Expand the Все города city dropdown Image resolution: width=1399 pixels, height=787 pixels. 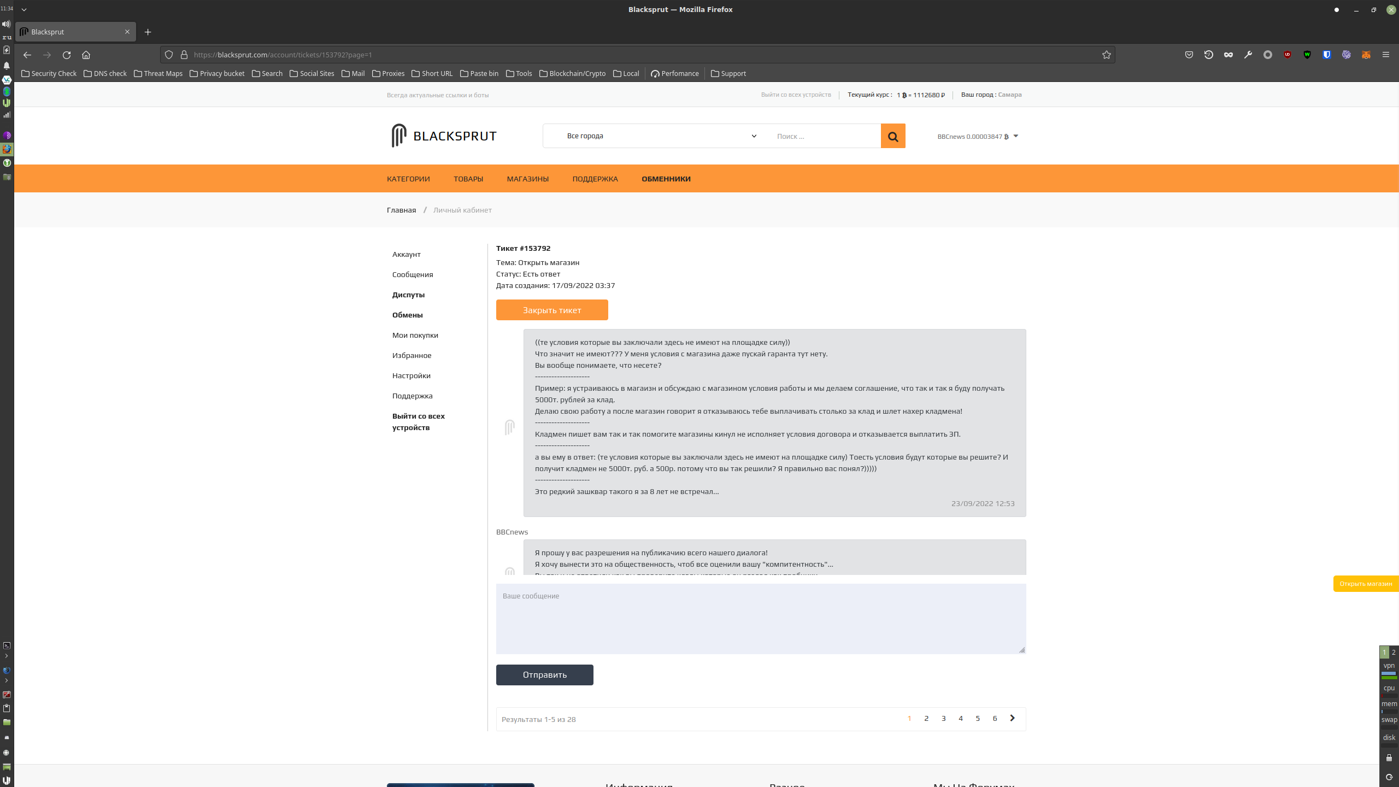tap(661, 136)
